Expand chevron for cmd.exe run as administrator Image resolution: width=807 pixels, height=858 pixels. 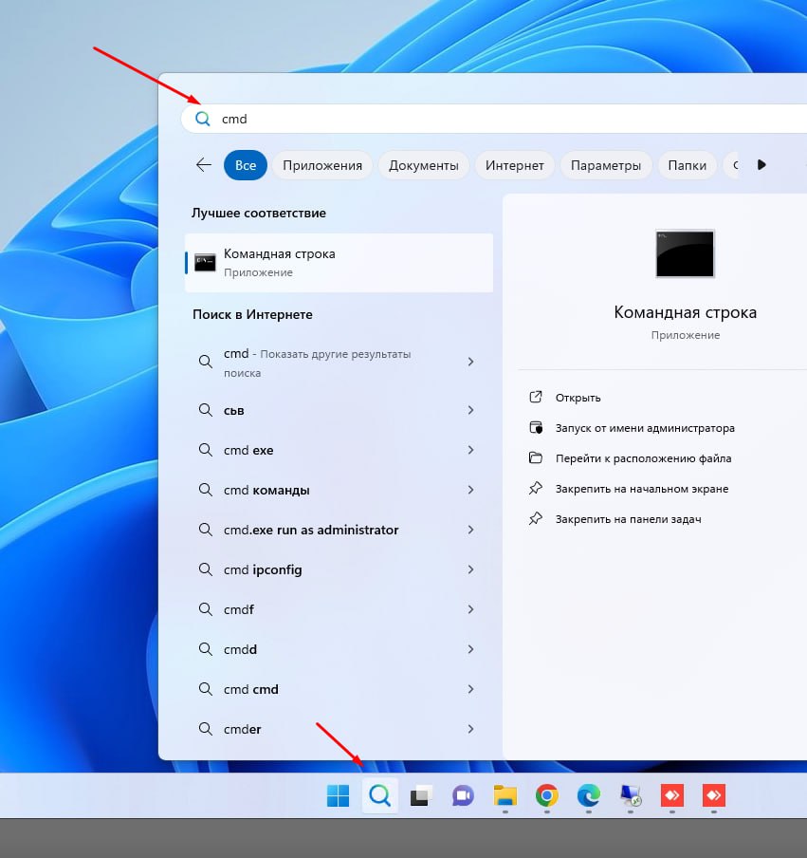(x=470, y=530)
